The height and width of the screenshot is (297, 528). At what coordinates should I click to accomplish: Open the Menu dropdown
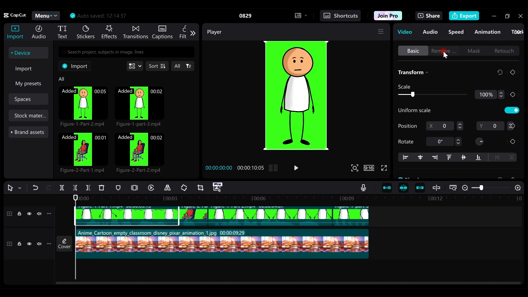(x=46, y=16)
